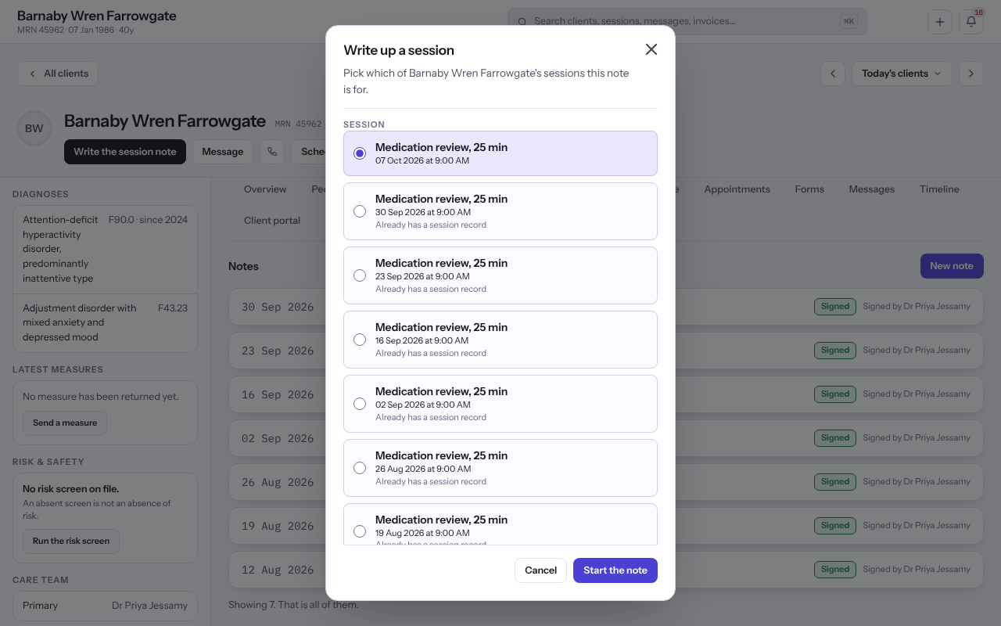This screenshot has height=626, width=1001.
Task: Click the New note button
Action: click(x=952, y=266)
